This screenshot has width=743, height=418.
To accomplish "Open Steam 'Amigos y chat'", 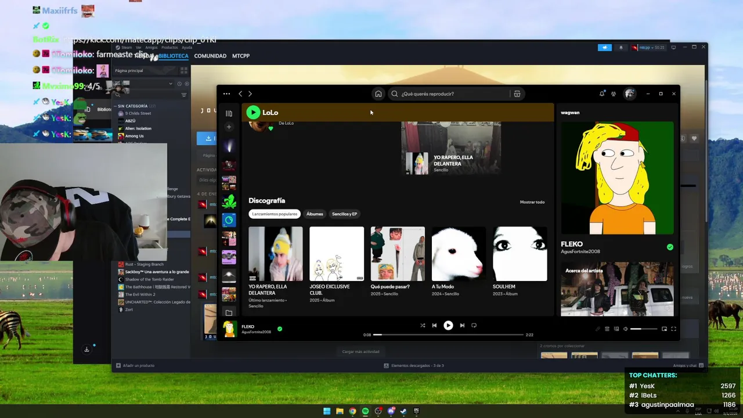I will 688,366.
